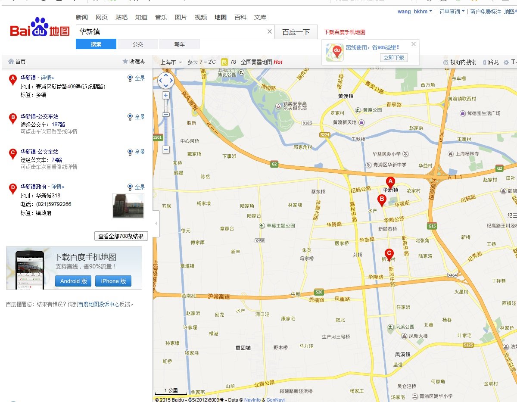Zoom out with the minus button
The width and height of the screenshot is (517, 402).
[x=166, y=150]
